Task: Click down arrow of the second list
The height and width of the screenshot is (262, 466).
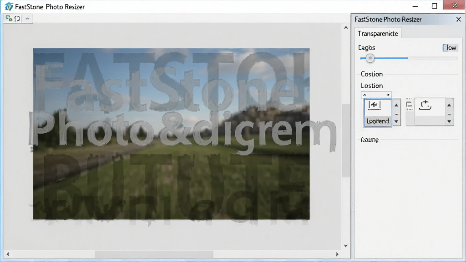Action: pos(449,121)
